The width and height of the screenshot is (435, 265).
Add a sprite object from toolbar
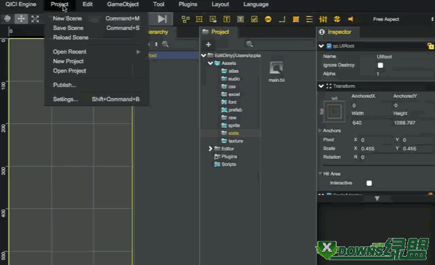pos(213,19)
